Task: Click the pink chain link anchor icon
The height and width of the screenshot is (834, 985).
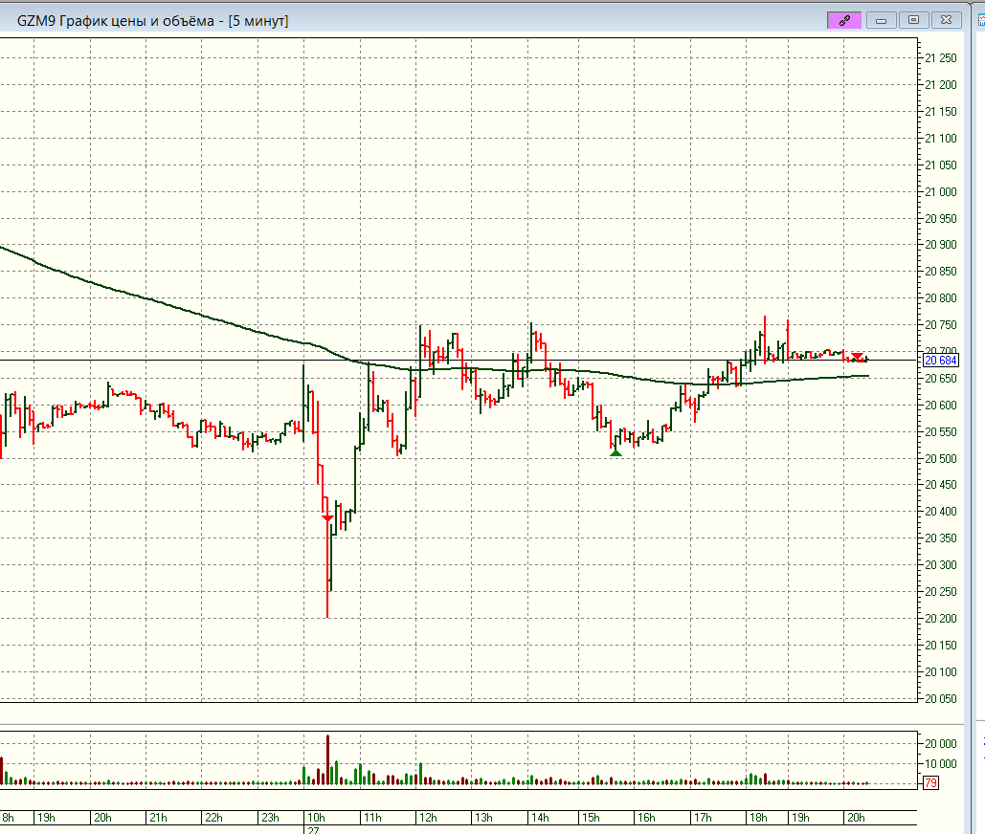Action: click(844, 19)
